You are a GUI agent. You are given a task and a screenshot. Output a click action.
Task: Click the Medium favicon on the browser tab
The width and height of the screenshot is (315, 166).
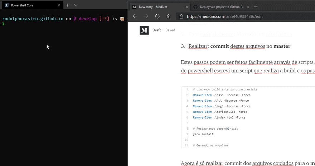pyautogui.click(x=134, y=7)
